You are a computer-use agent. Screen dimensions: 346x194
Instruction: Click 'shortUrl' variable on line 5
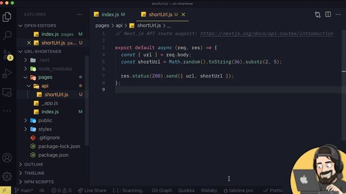coord(149,62)
